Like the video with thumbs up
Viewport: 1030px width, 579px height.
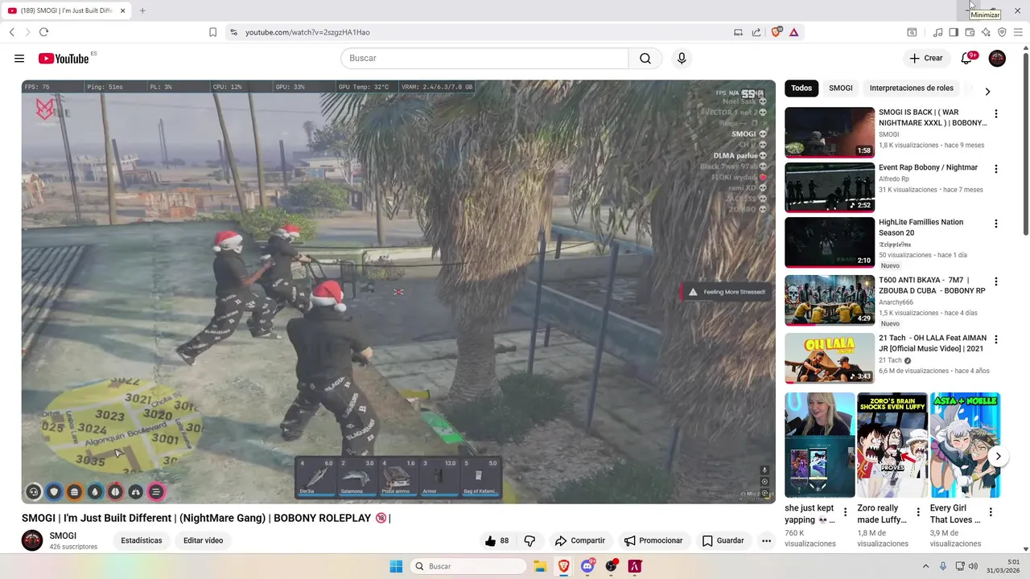[497, 540]
